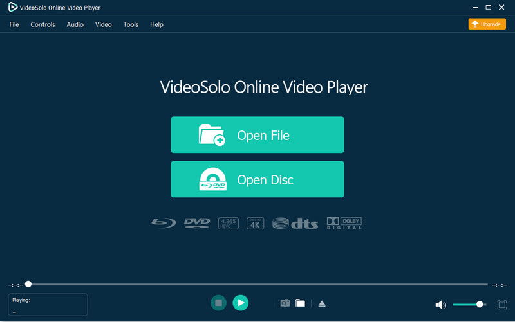
Task: Open the Tools menu
Action: pos(131,24)
